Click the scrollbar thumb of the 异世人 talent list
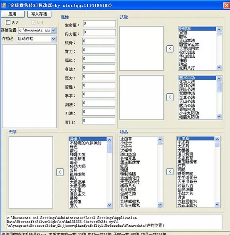 coord(109,148)
